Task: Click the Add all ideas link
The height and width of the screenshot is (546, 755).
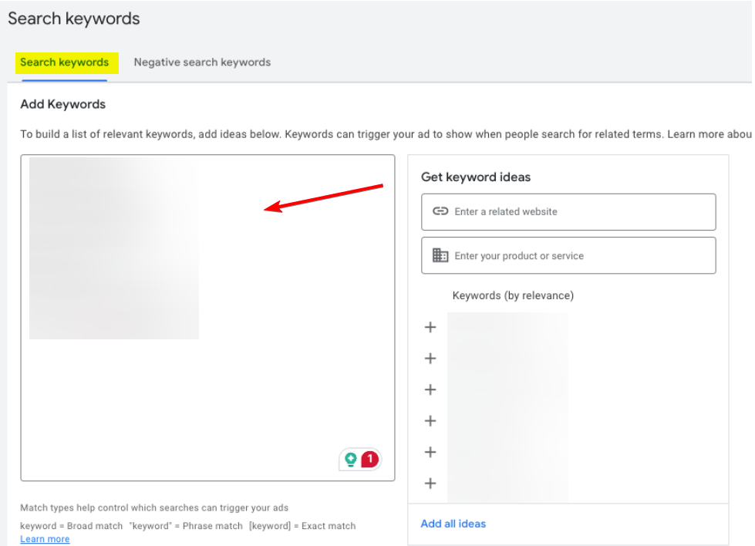Action: [x=453, y=524]
